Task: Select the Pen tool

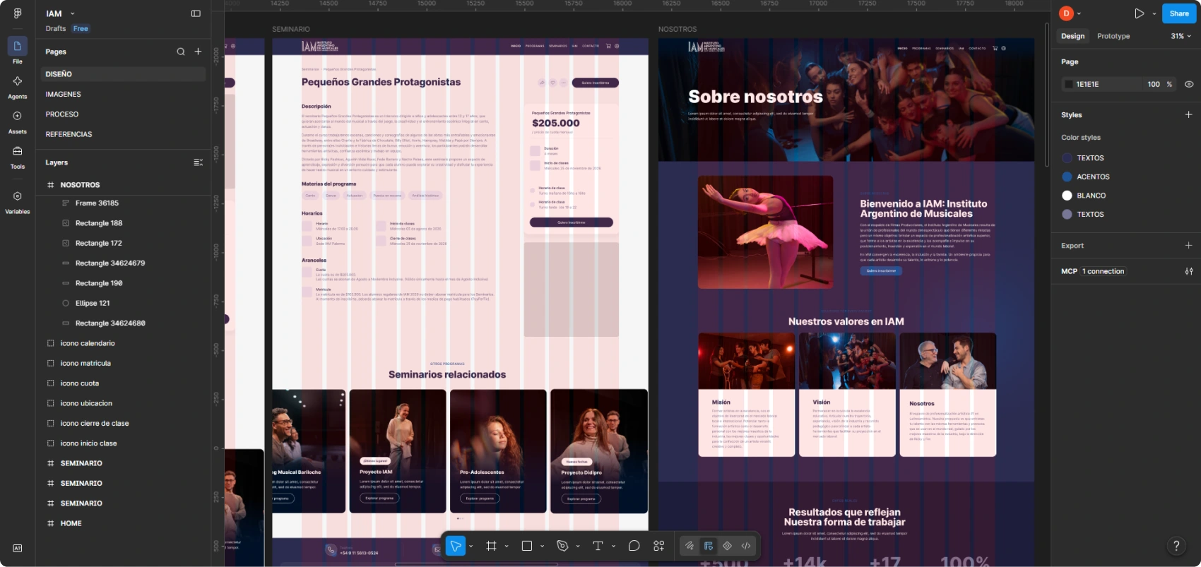Action: [x=562, y=546]
